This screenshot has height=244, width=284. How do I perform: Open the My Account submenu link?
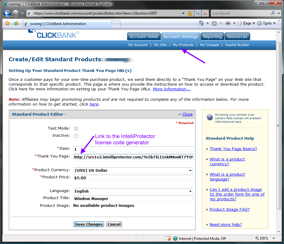(138, 45)
